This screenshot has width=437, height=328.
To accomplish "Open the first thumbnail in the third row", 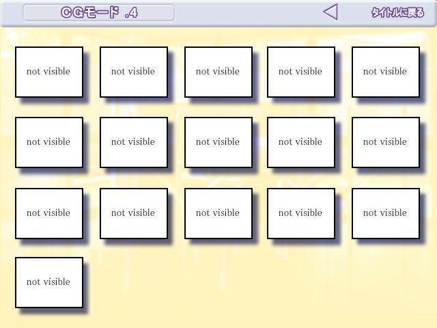I will point(48,213).
